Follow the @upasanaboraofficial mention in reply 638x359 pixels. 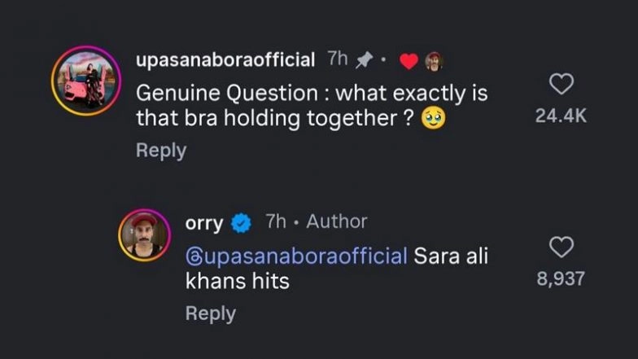click(297, 256)
